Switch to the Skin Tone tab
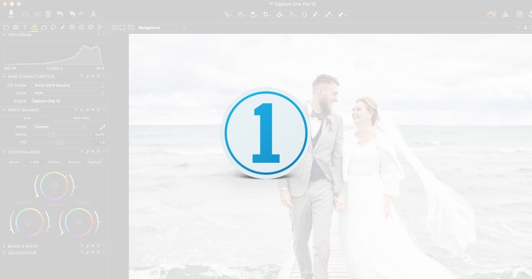 coord(81,118)
